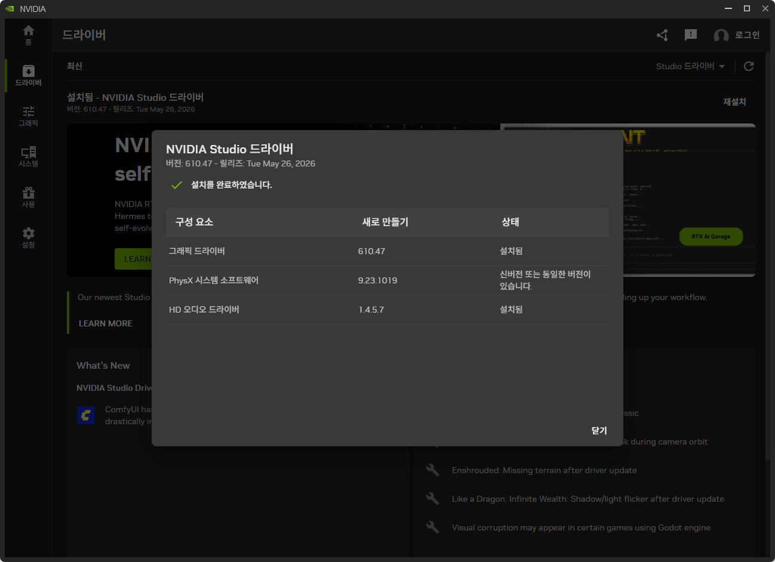Click Visual corruption Godot engine issue text

pos(581,527)
